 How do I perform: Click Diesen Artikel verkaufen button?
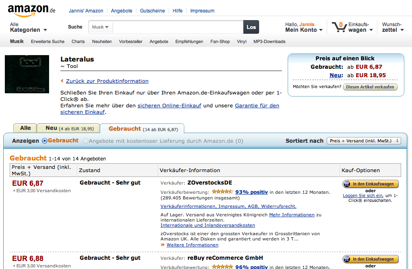[x=370, y=87]
